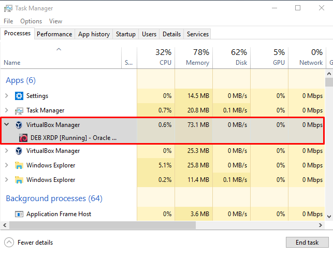Click the DEB XRDP Debian swirl icon
This screenshot has height=255, width=333.
pyautogui.click(x=23, y=138)
